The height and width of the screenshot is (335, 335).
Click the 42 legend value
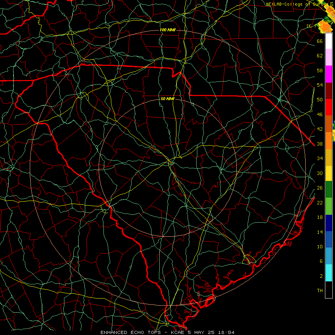point(320,129)
